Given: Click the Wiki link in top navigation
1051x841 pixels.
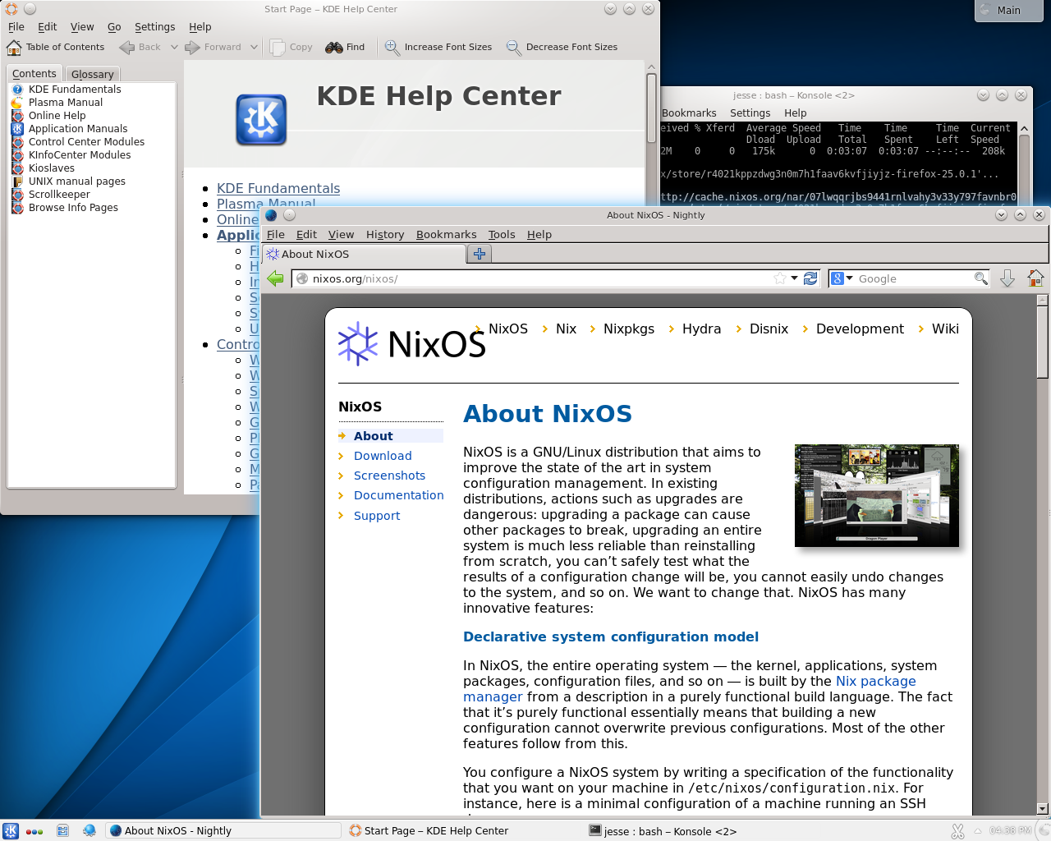Looking at the screenshot, I should point(945,329).
